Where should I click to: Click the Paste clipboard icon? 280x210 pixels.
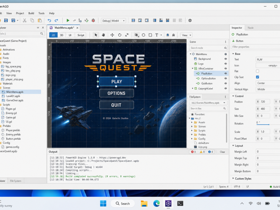40,20
